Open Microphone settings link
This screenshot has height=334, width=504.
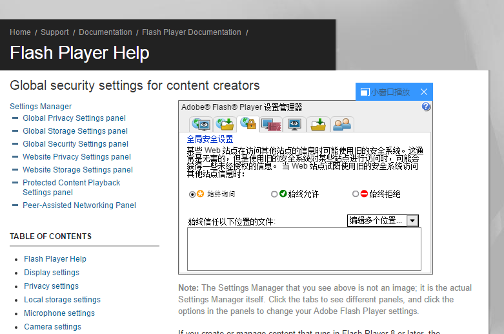(59, 313)
